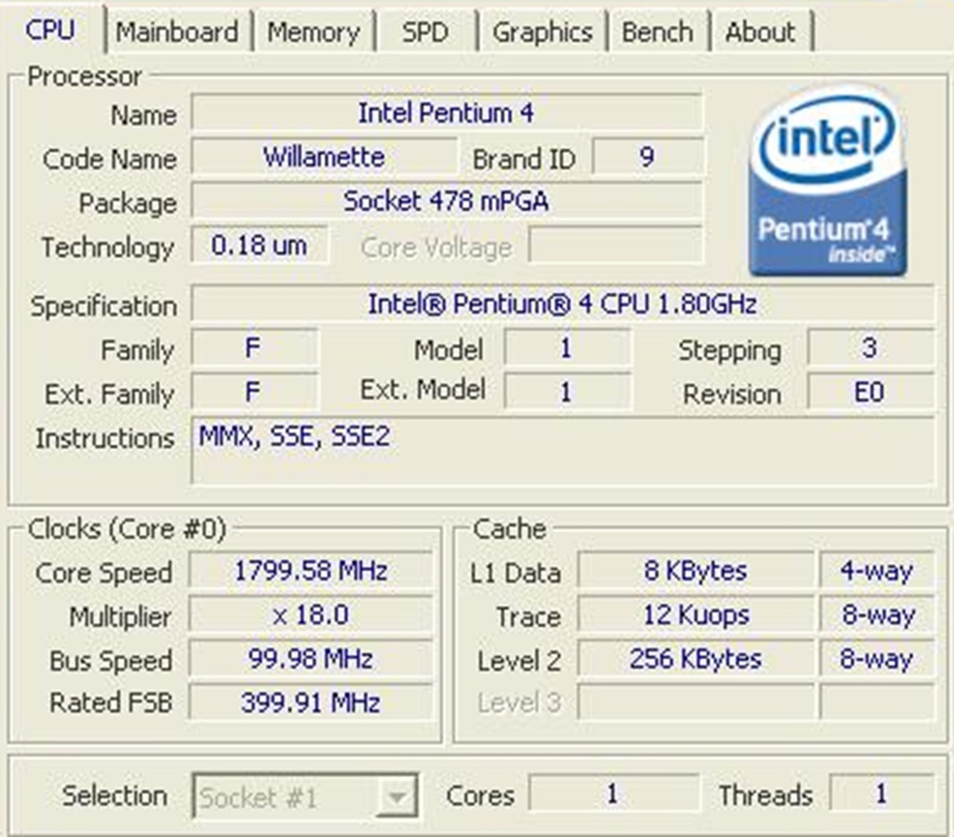Screen dimensions: 954x837
Task: Click the 'Clocks (Core #0)' group label
Action: point(127,529)
